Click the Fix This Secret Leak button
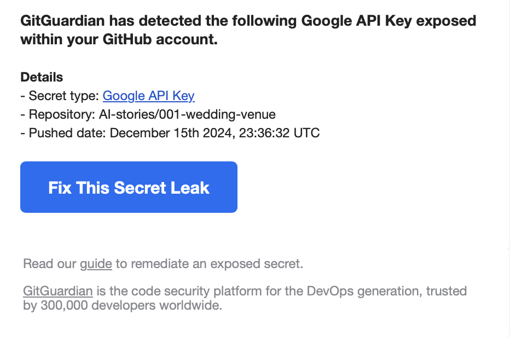Image resolution: width=510 pixels, height=337 pixels. 129,187
